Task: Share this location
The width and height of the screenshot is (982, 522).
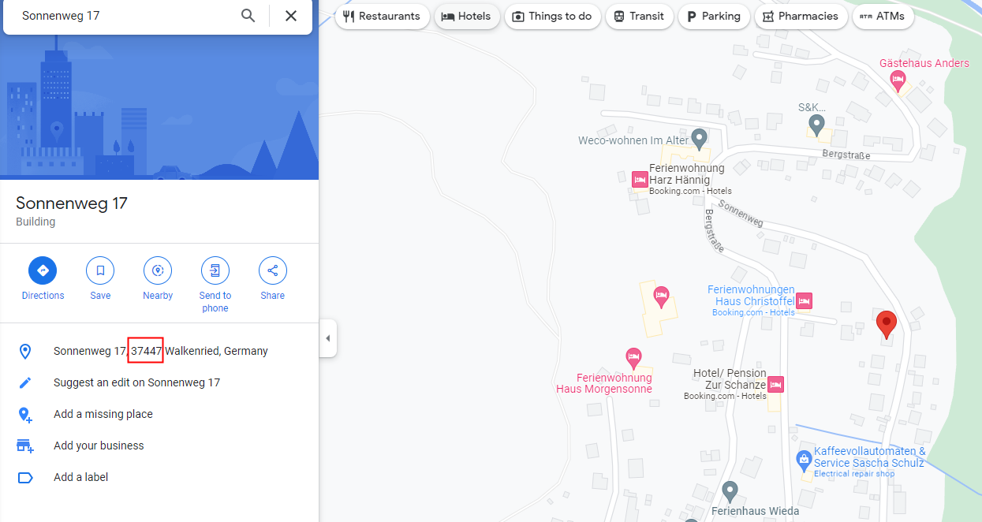Action: [x=272, y=270]
